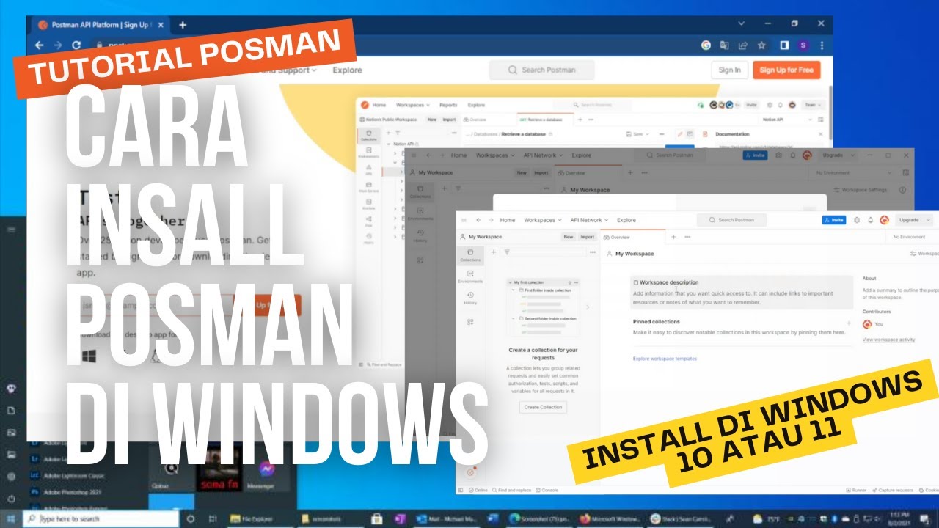Screen dimensions: 939x528
Task: Click Find and replace in front Postman footer
Action: coord(513,490)
